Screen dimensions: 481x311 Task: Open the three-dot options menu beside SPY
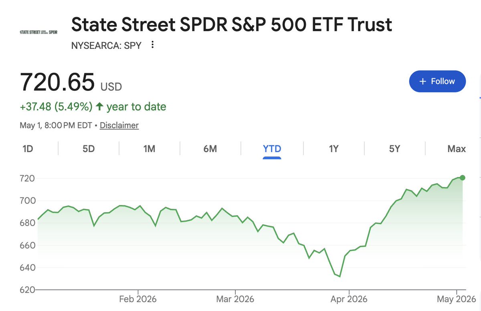coord(152,45)
